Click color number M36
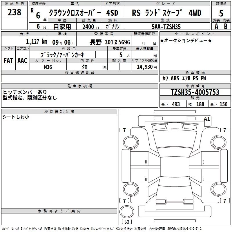 (48, 67)
